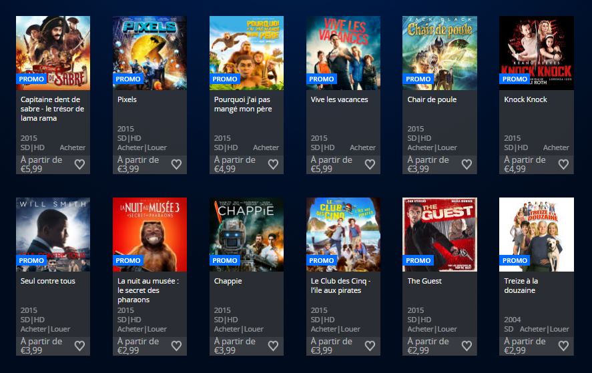The height and width of the screenshot is (373, 592).
Task: Click Seul contre tous title
Action: [x=48, y=281]
